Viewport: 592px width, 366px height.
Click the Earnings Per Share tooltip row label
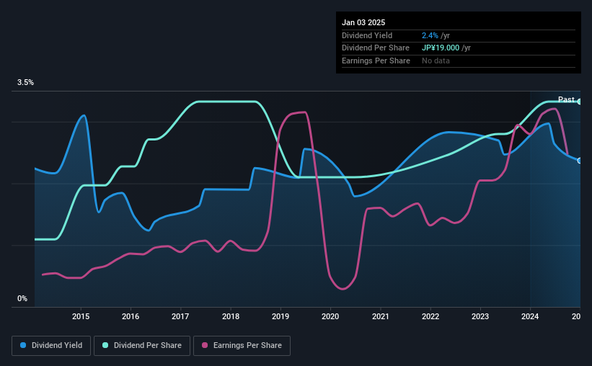point(376,61)
